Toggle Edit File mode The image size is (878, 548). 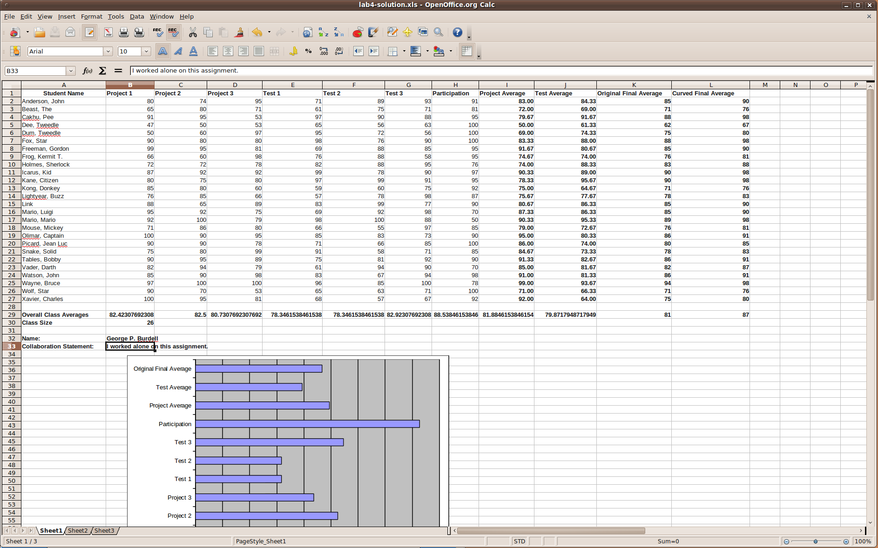(x=89, y=32)
